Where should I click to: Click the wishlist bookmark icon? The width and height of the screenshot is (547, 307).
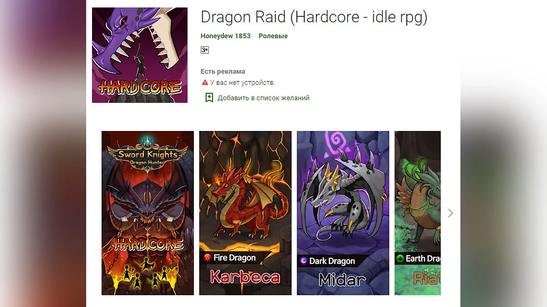(209, 98)
